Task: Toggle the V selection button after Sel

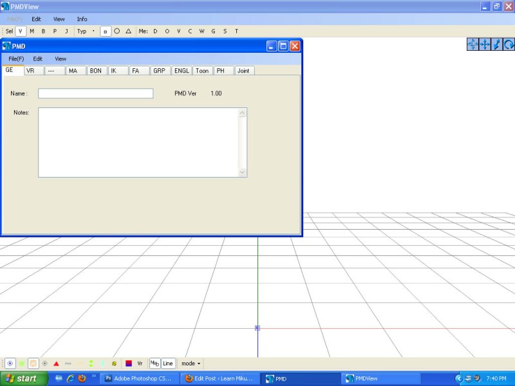Action: click(x=21, y=32)
